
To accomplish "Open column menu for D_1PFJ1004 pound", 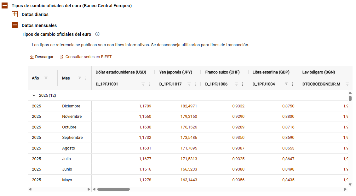I will pyautogui.click(x=292, y=84).
